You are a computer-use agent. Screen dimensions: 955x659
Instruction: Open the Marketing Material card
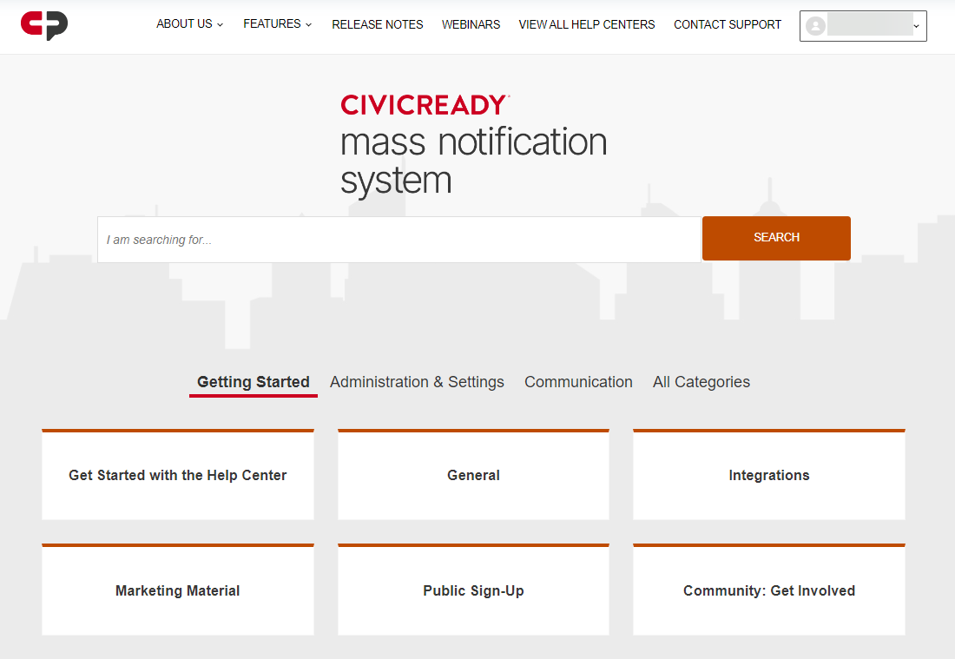pyautogui.click(x=178, y=590)
